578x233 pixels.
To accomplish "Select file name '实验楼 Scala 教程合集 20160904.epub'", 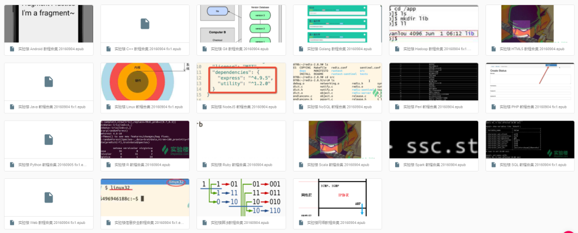I will point(338,165).
